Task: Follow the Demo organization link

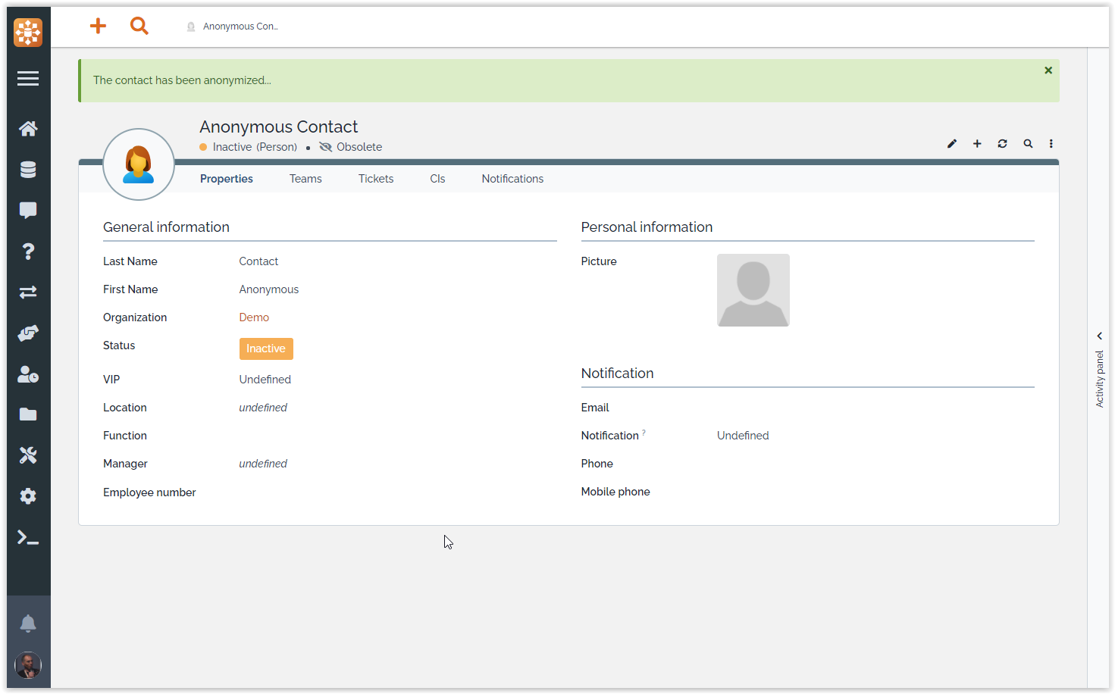Action: click(254, 317)
